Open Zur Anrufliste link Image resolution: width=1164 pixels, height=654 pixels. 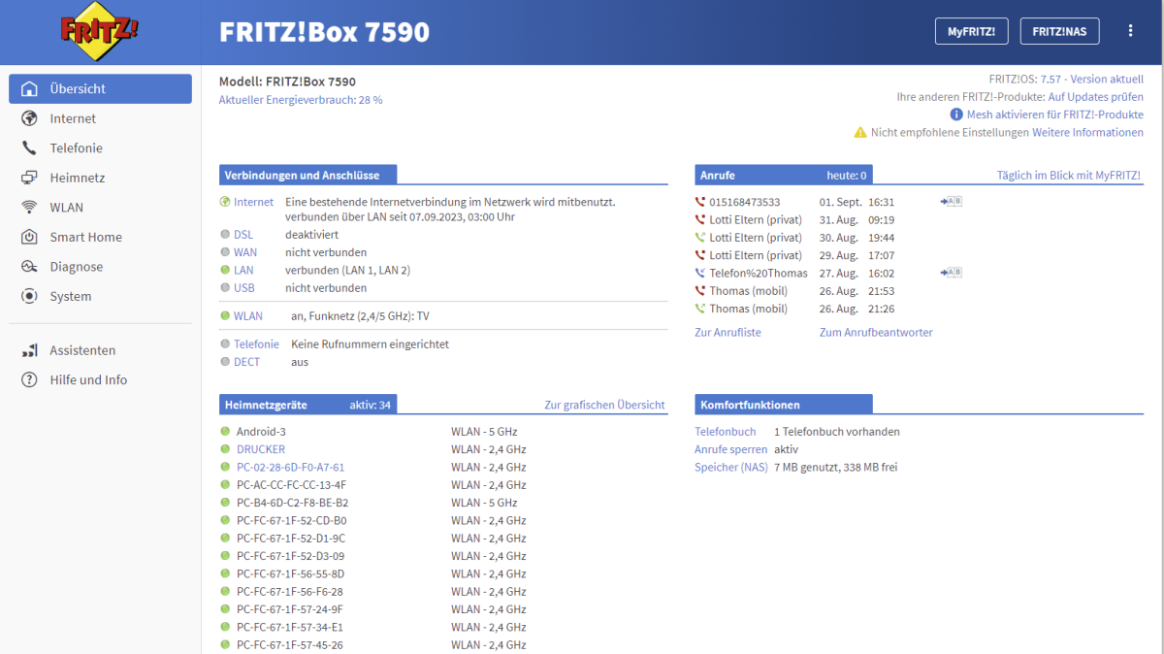tap(728, 333)
